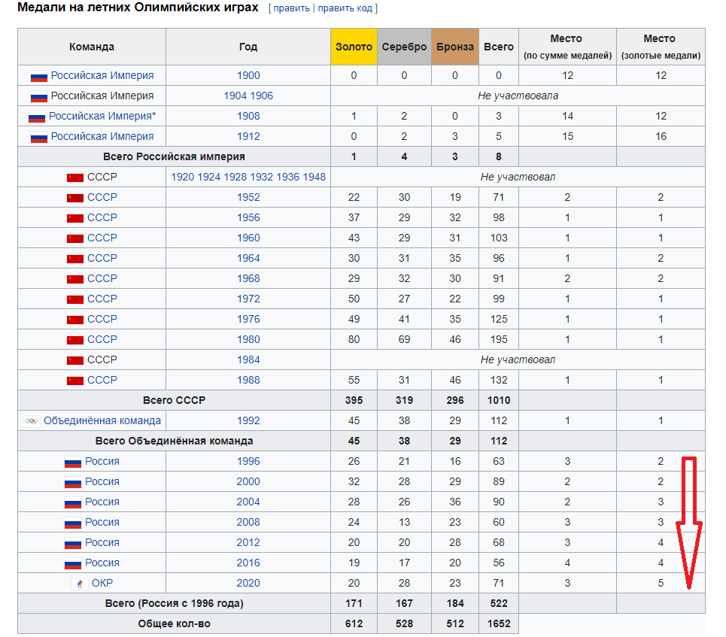
Task: Click the ОКР emblem icon in 2020 row
Action: [80, 584]
